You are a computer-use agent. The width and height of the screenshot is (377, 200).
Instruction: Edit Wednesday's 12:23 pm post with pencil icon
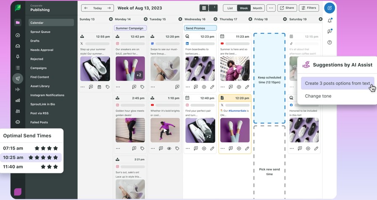(x=212, y=87)
